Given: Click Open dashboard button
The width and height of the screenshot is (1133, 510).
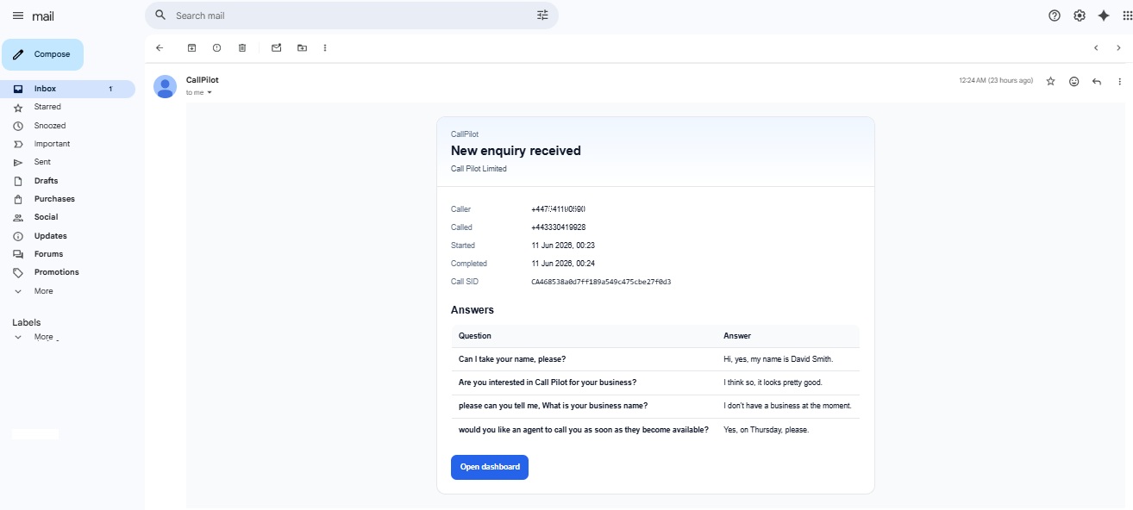Looking at the screenshot, I should click(490, 467).
